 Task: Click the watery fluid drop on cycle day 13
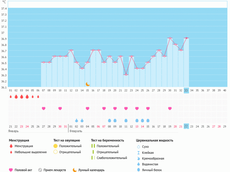76,120
